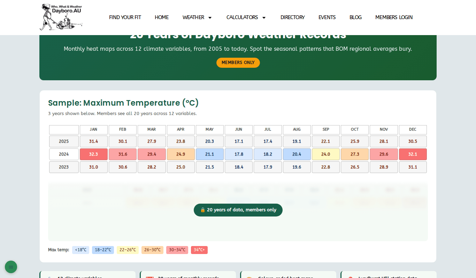Click the 2025 October value 25.9
The width and height of the screenshot is (476, 278).
(x=355, y=141)
